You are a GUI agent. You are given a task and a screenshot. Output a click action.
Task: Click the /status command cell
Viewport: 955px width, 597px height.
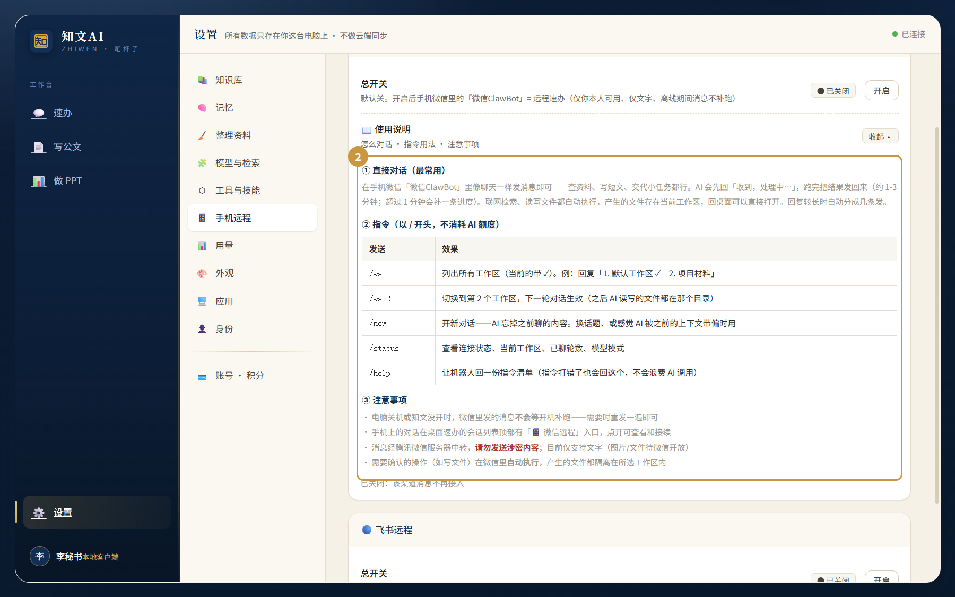click(x=398, y=348)
